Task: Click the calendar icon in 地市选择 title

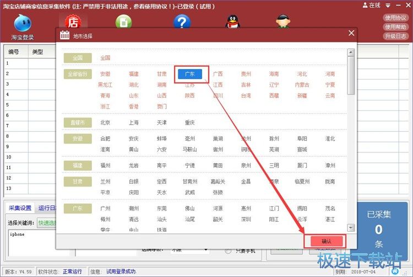Action: coord(65,35)
